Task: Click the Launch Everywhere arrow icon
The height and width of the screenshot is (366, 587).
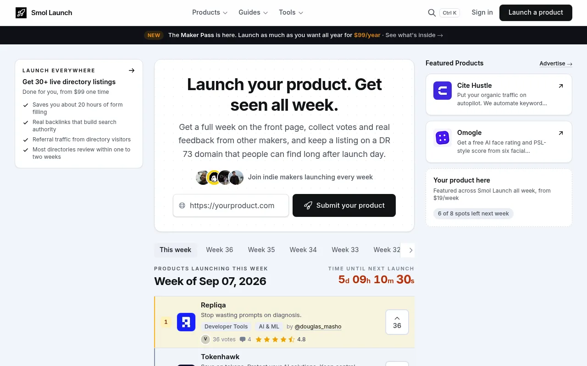Action: point(132,70)
